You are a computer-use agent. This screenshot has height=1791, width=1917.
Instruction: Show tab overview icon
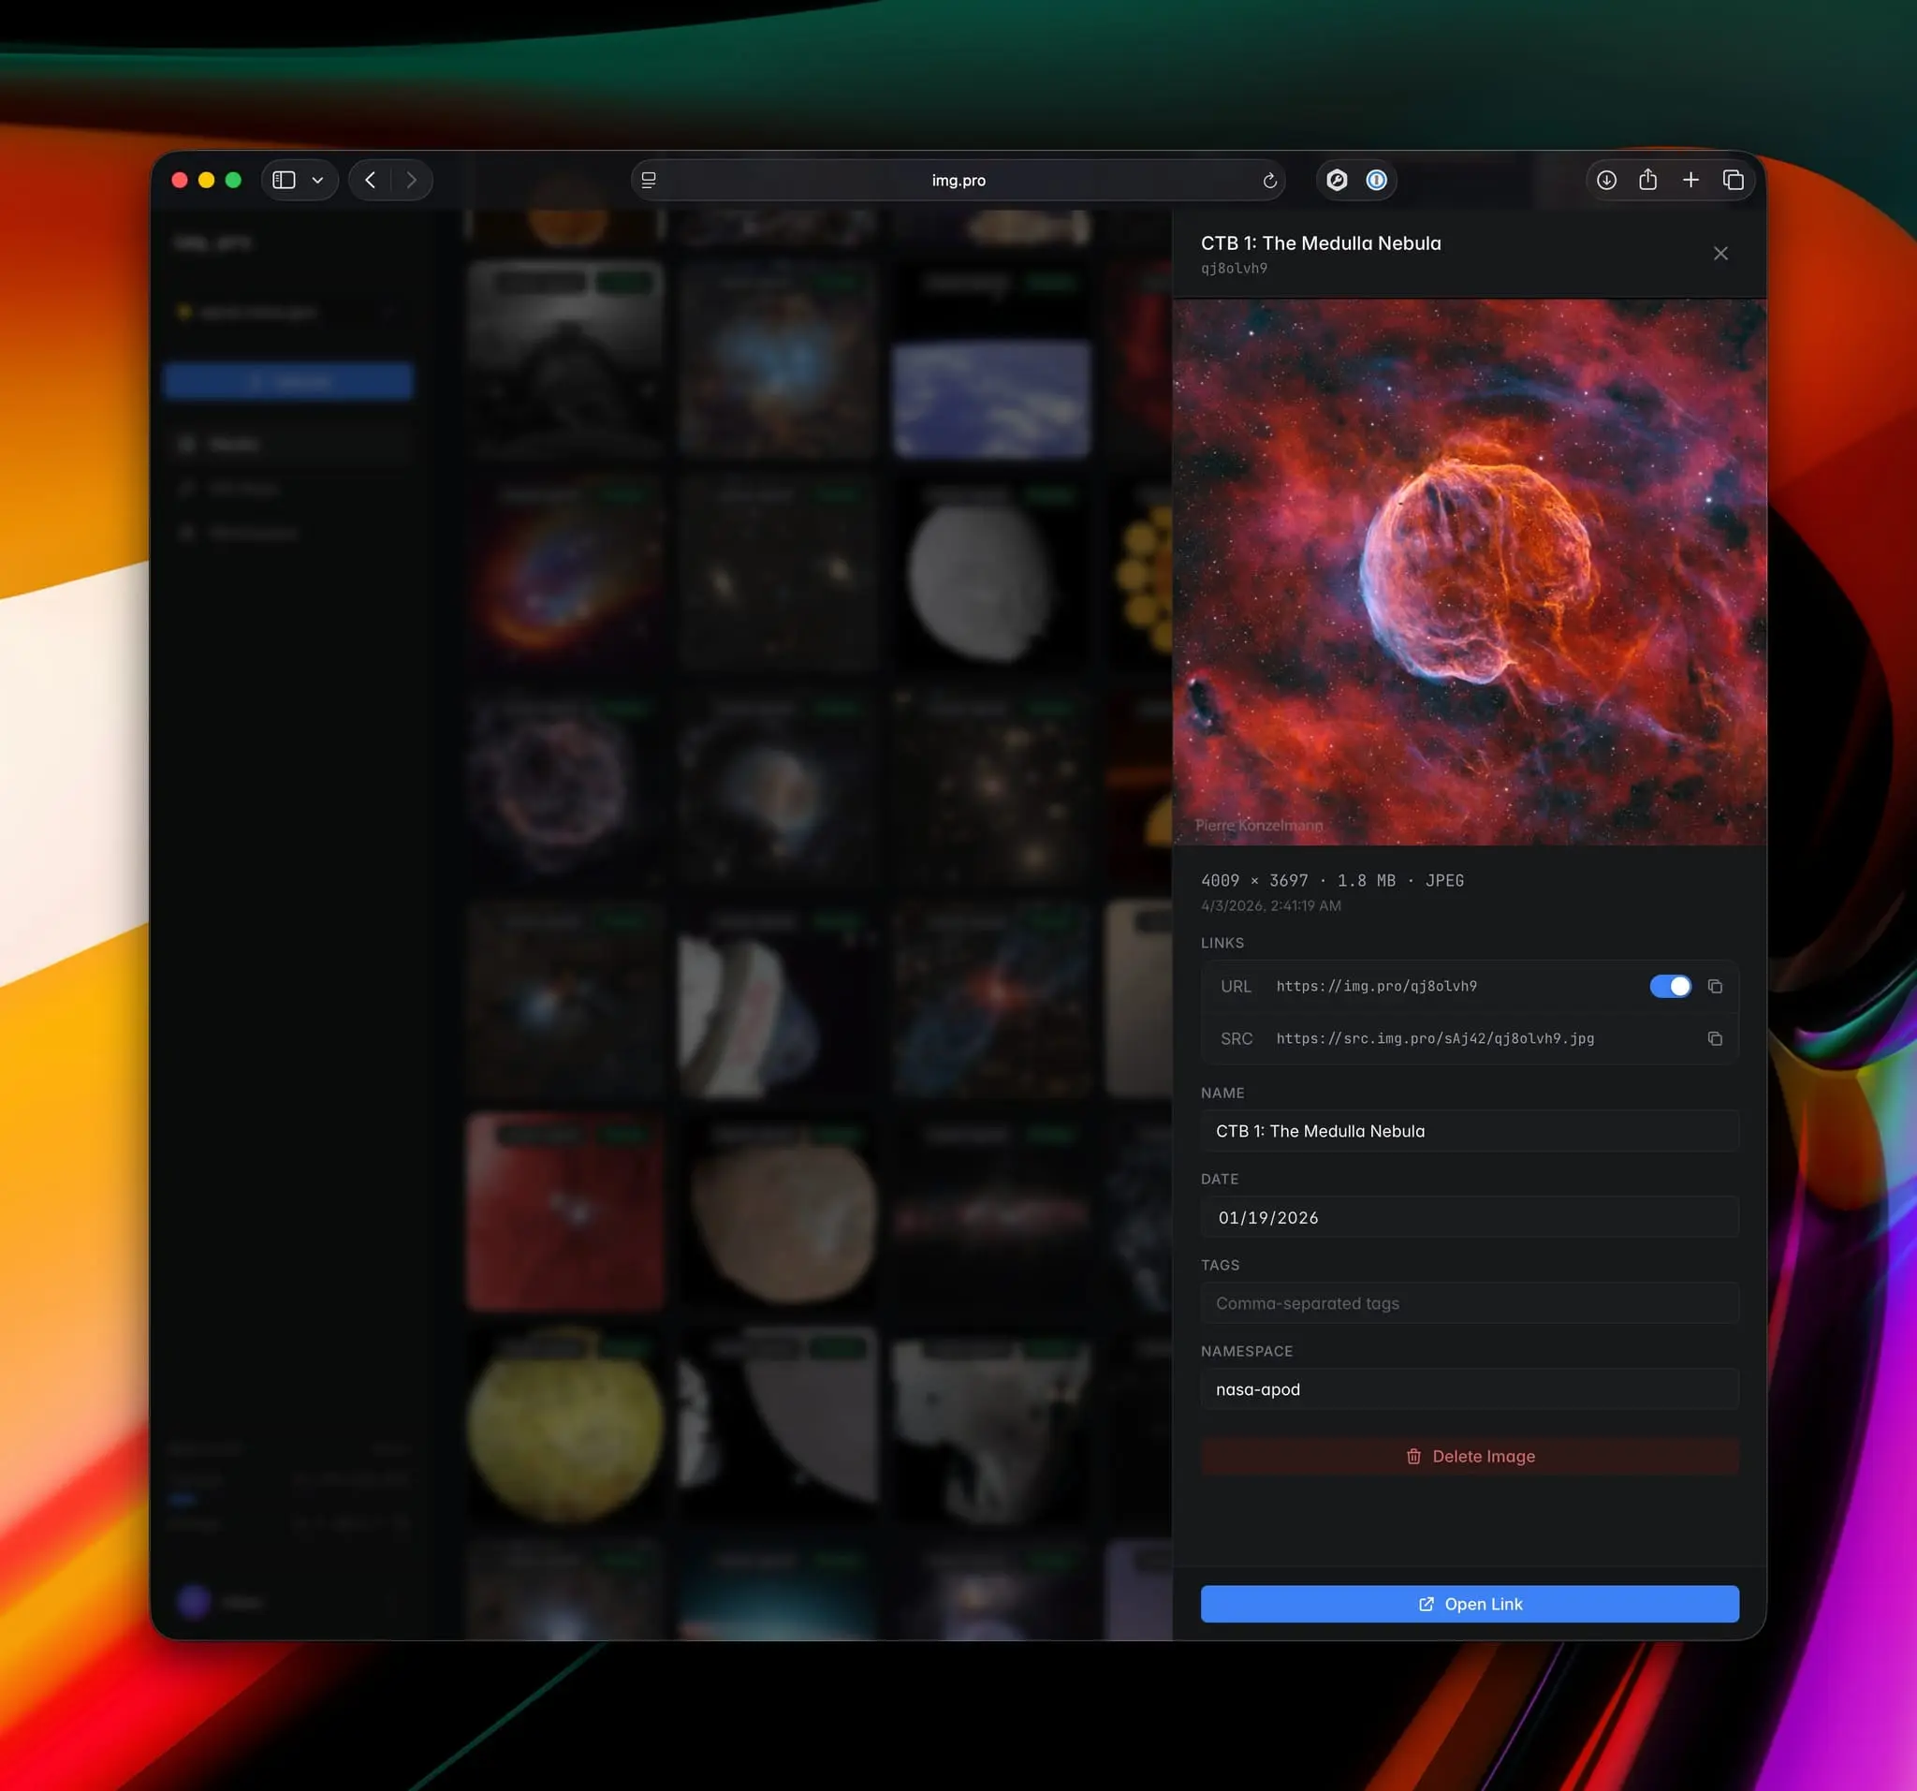(1733, 181)
